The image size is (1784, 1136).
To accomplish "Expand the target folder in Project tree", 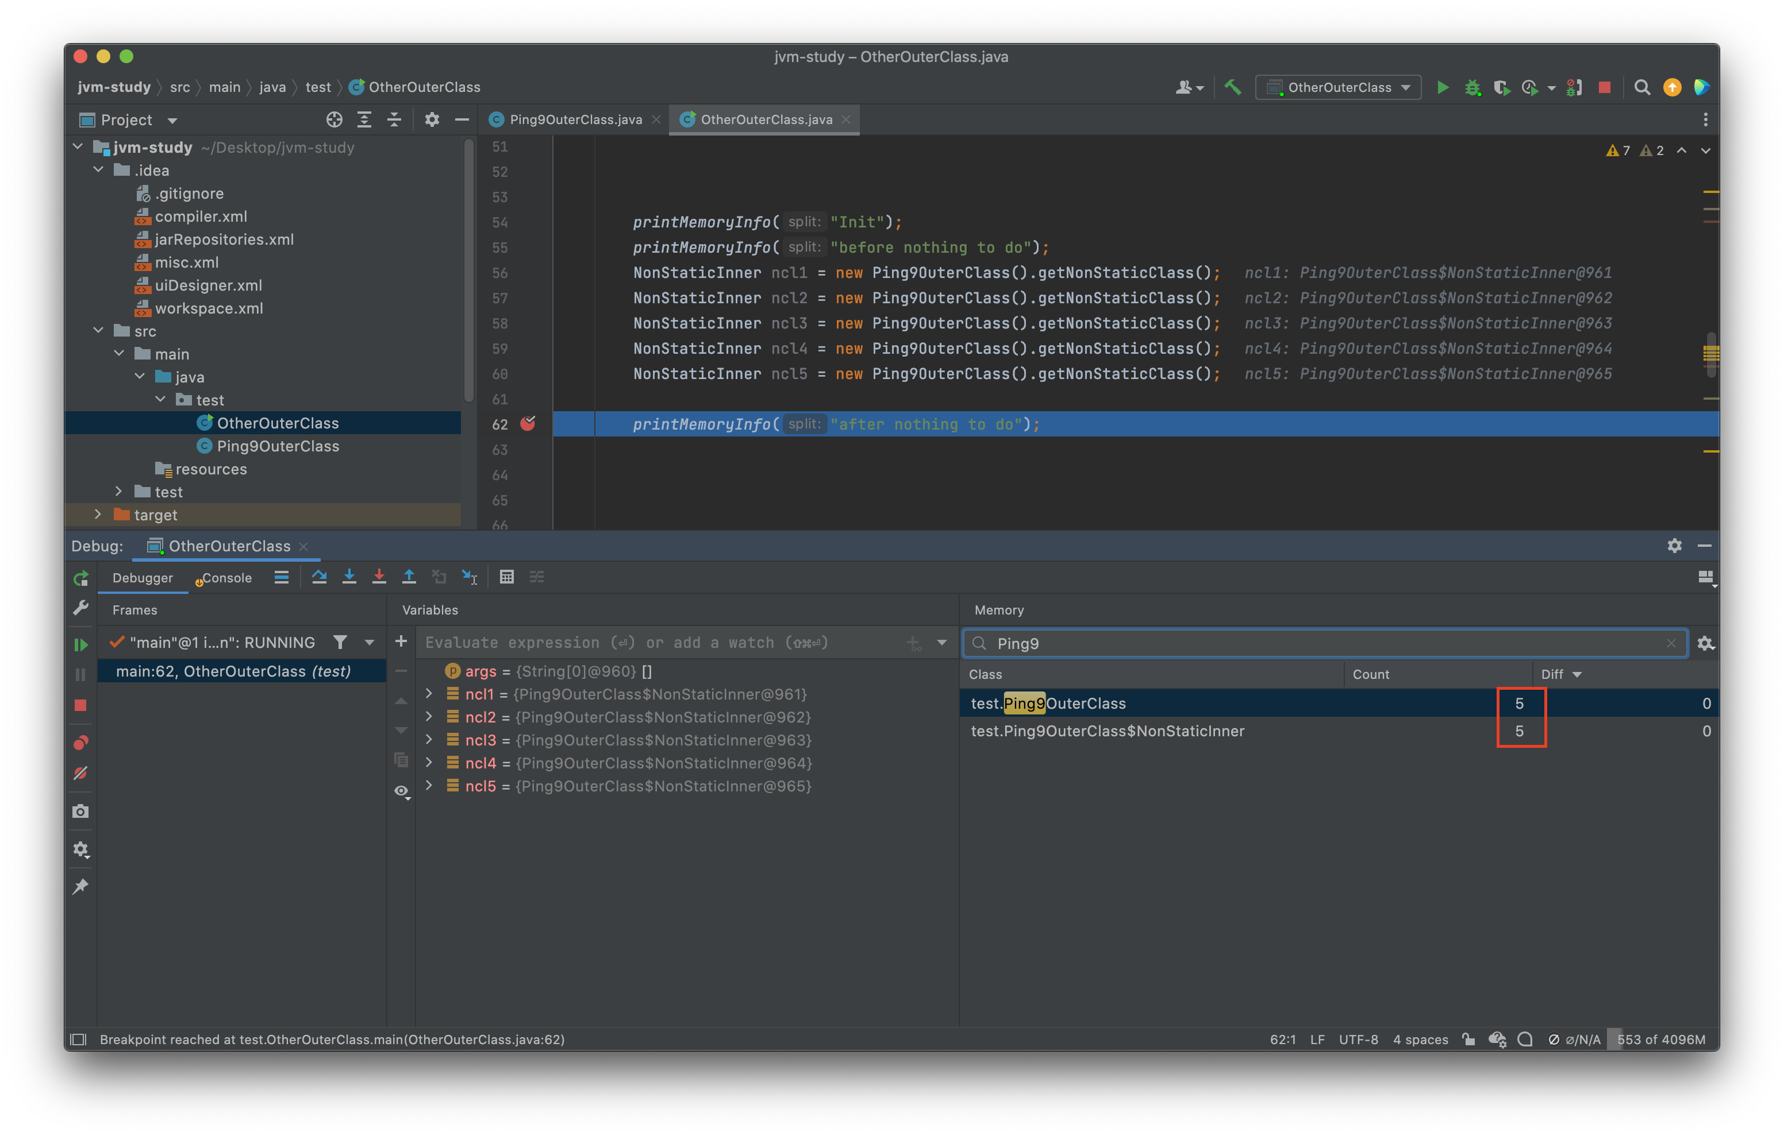I will 98,515.
